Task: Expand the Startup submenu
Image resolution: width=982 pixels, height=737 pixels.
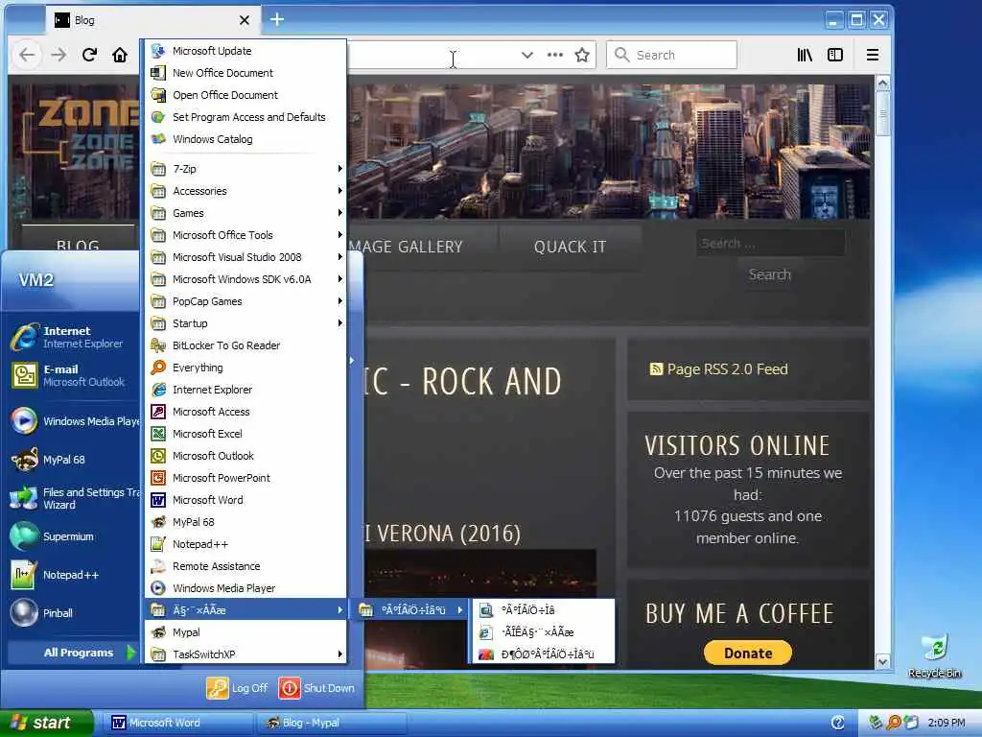Action: point(246,323)
